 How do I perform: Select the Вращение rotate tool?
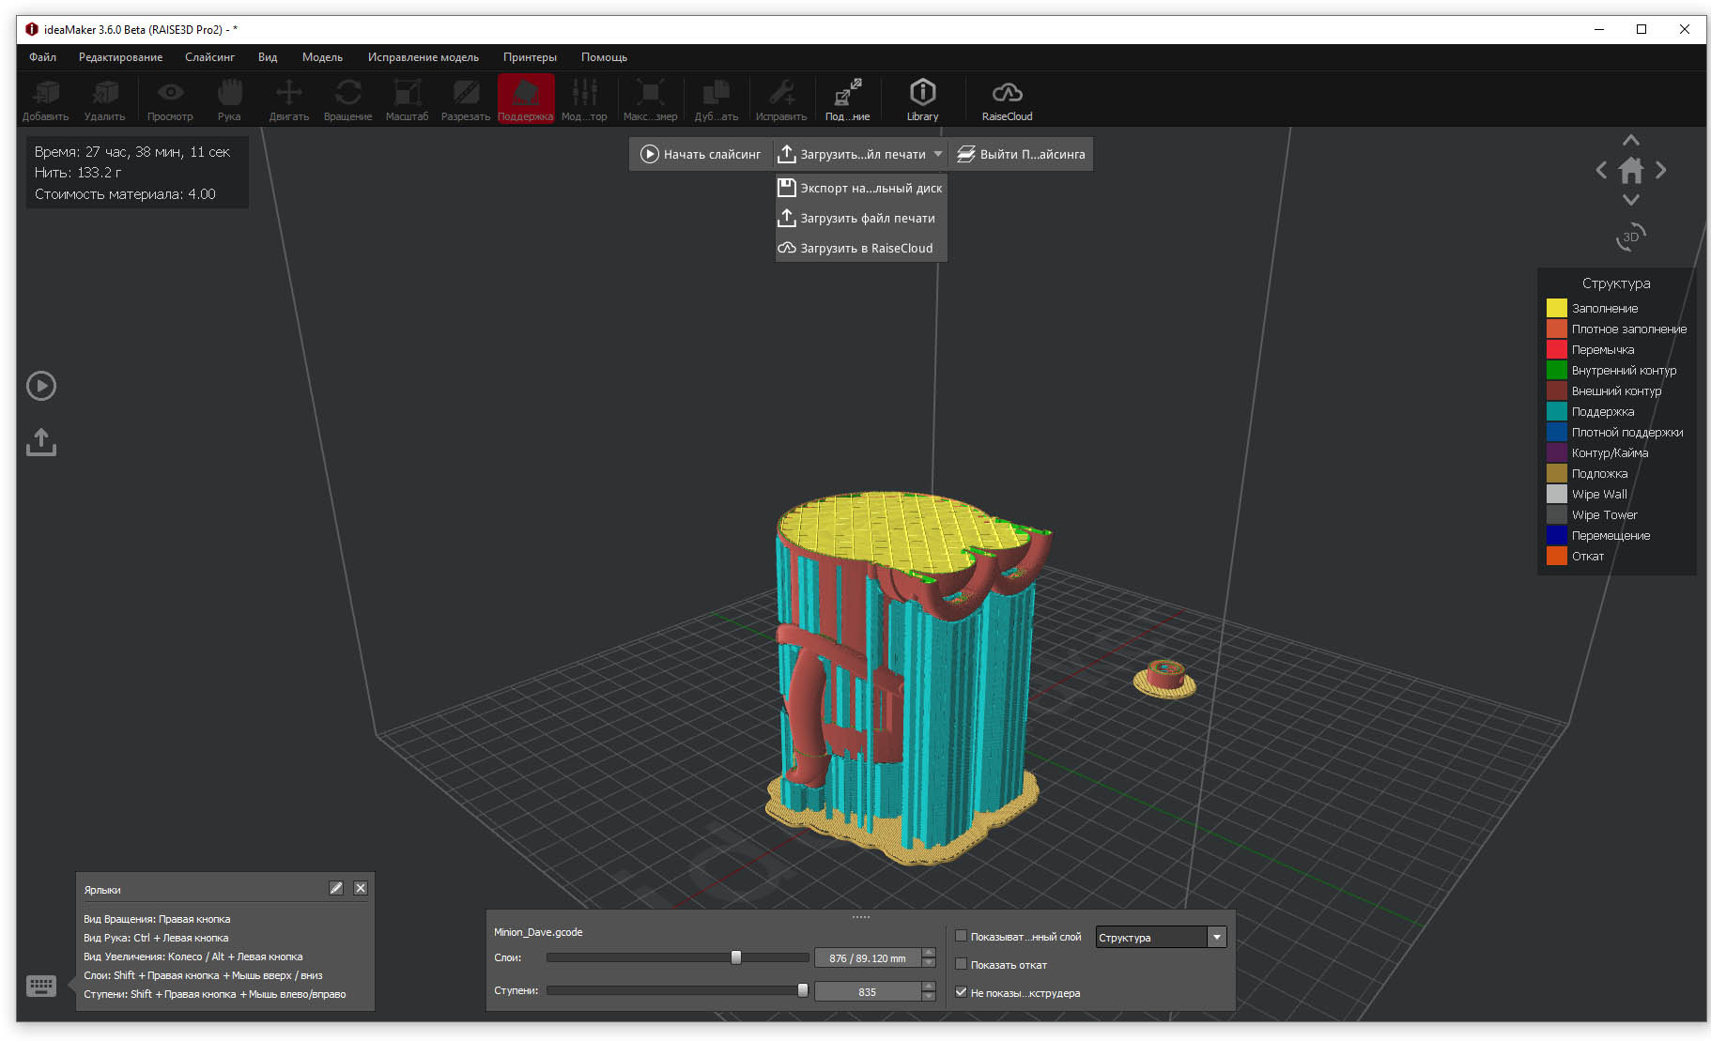click(347, 100)
